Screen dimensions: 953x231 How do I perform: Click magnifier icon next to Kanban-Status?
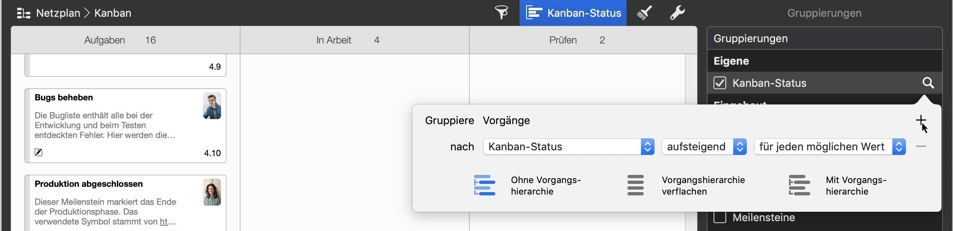(928, 83)
